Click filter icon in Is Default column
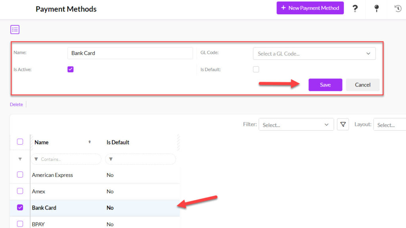This screenshot has height=228, width=406. click(111, 159)
